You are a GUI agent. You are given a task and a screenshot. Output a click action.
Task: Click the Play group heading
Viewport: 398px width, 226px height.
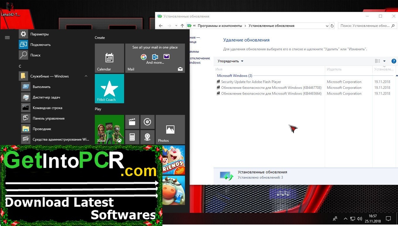click(x=98, y=109)
